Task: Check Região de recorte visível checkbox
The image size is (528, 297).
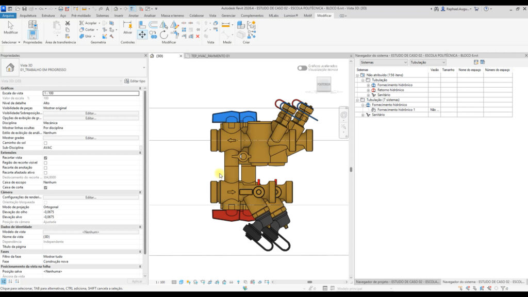Action: 45,163
